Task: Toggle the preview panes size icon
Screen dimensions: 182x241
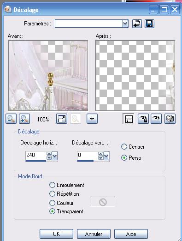Action: [x=62, y=119]
